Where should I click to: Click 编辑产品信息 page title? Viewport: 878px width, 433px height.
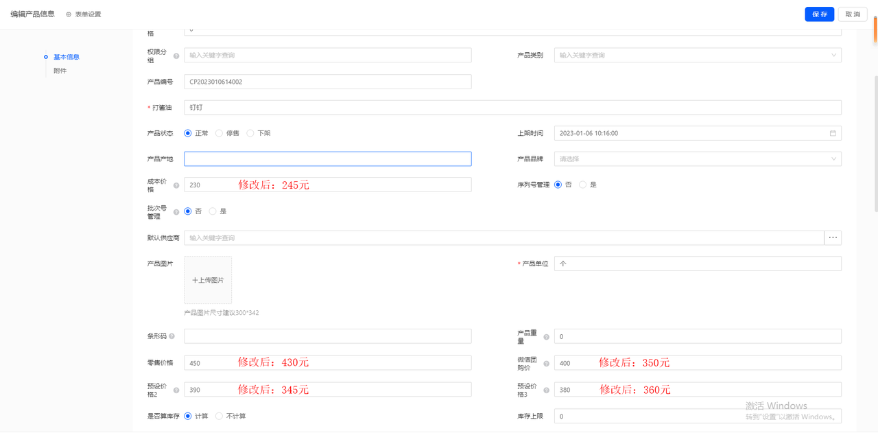tap(32, 14)
